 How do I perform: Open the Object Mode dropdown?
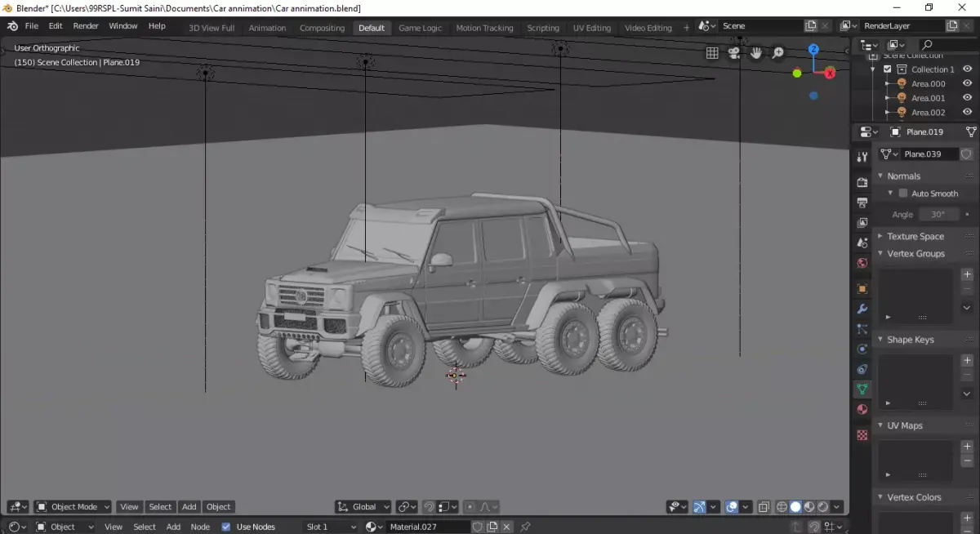(73, 507)
